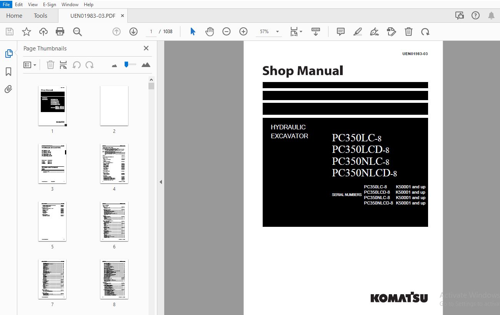Open the notifications bell
The width and height of the screenshot is (500, 315).
coord(491,15)
